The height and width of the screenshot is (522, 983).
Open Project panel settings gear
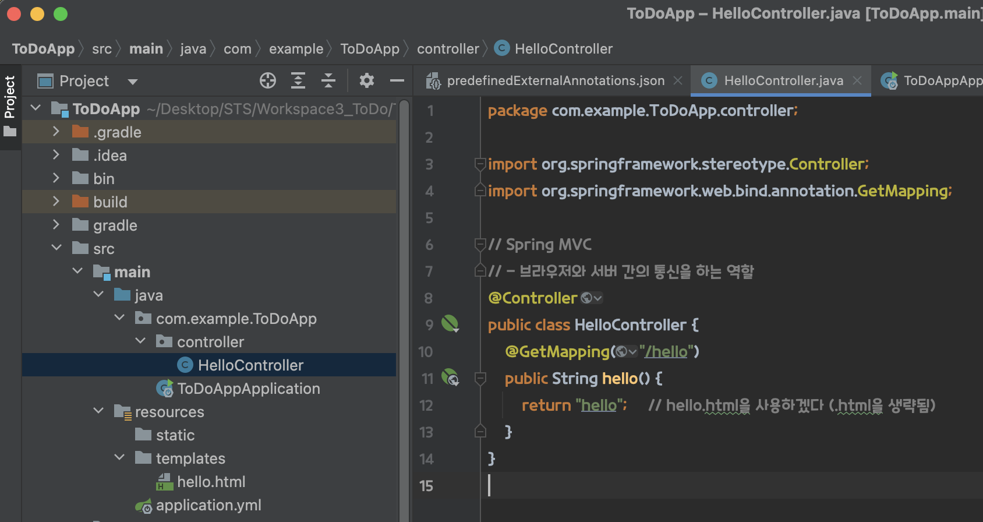click(367, 80)
